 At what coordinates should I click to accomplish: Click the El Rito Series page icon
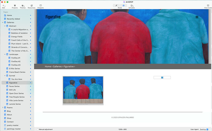click(x=7, y=69)
